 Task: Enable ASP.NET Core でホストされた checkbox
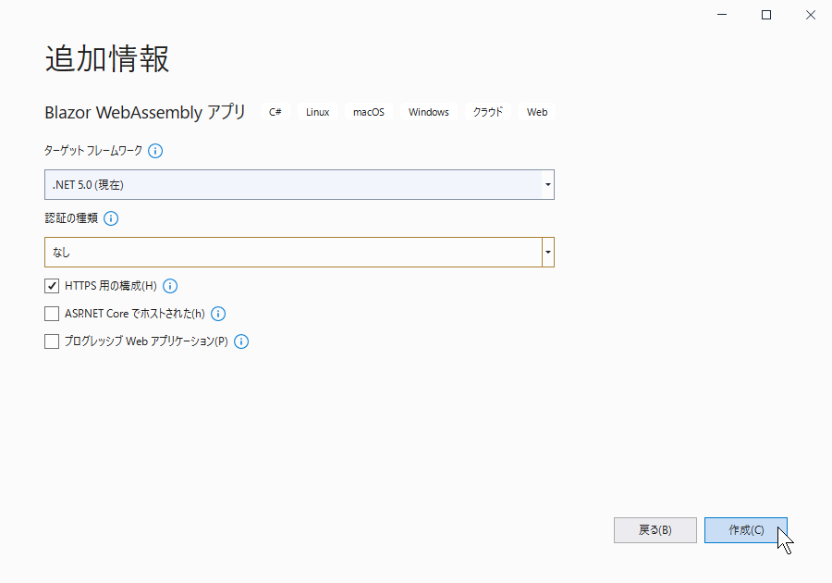(52, 314)
